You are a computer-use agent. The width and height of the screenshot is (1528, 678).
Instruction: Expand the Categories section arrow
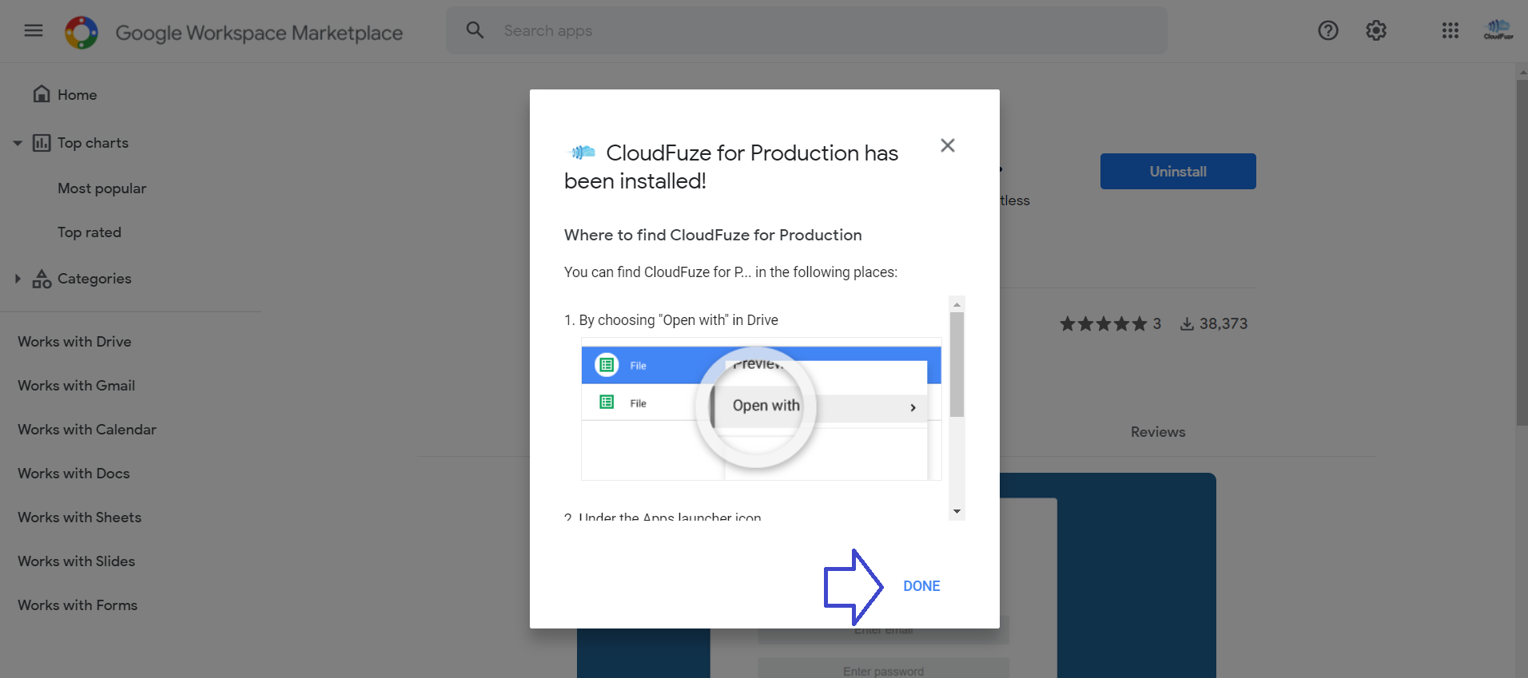pos(18,279)
